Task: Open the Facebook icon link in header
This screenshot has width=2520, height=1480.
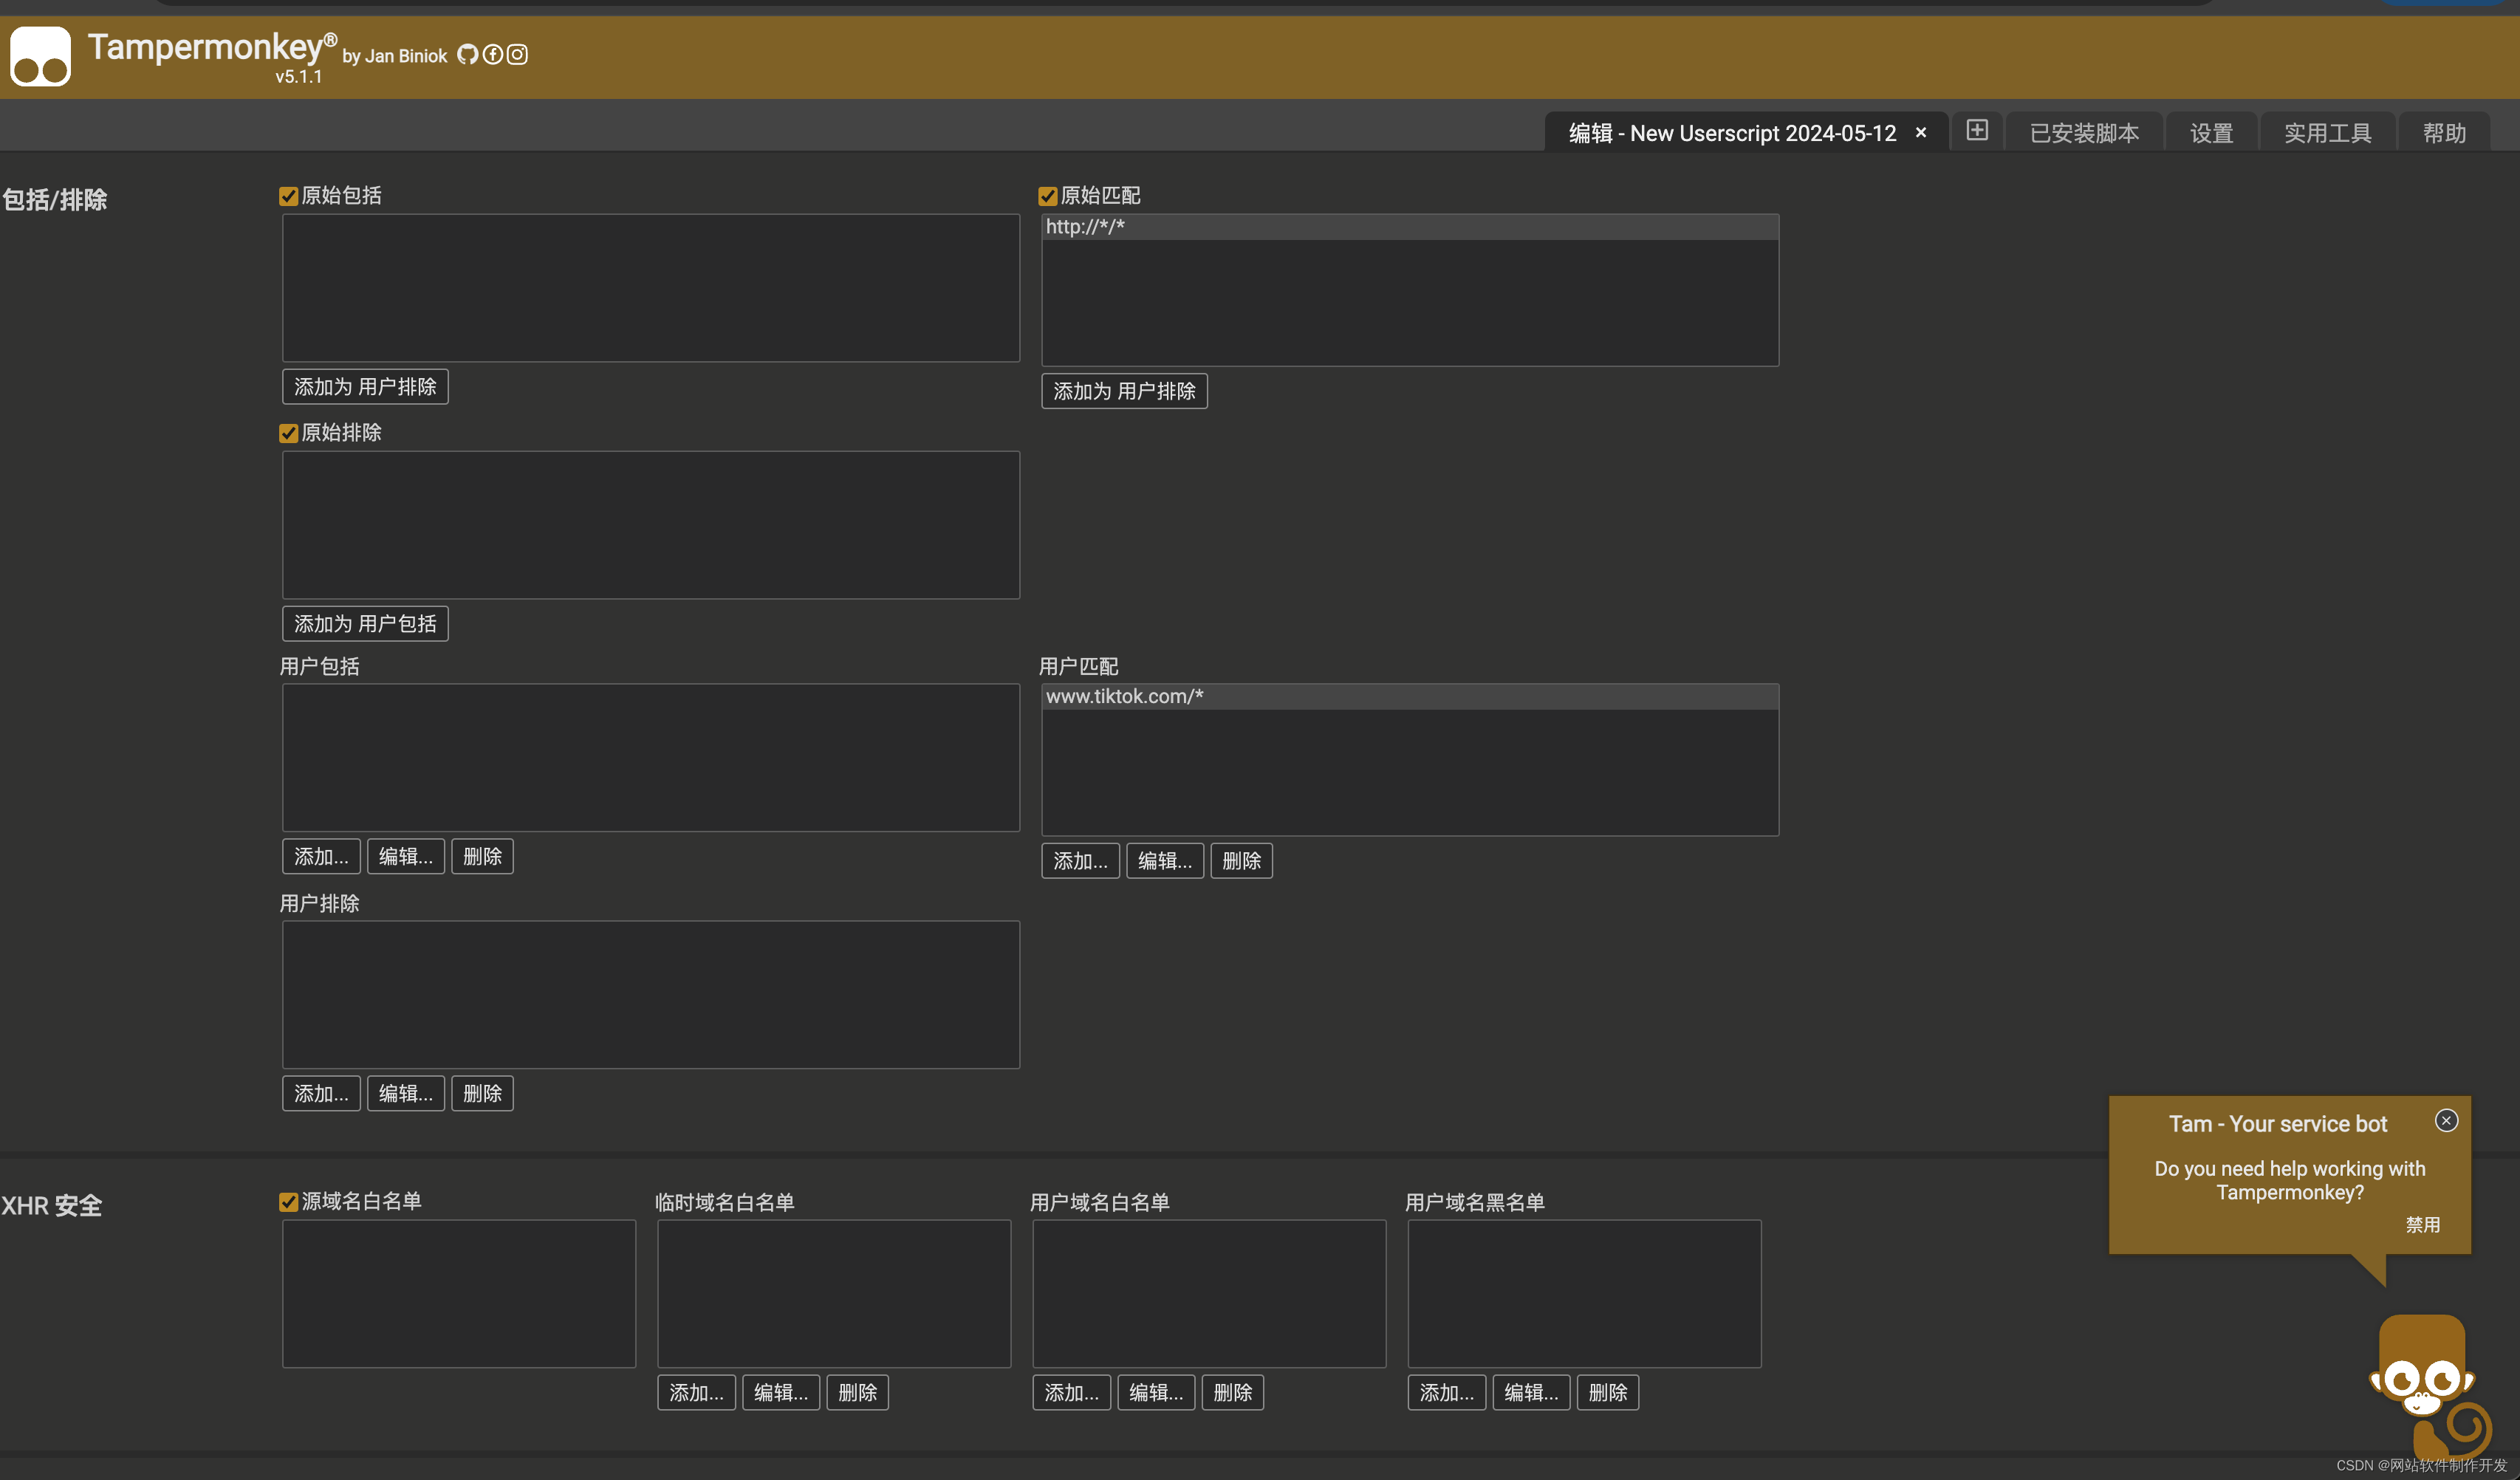Action: 492,54
